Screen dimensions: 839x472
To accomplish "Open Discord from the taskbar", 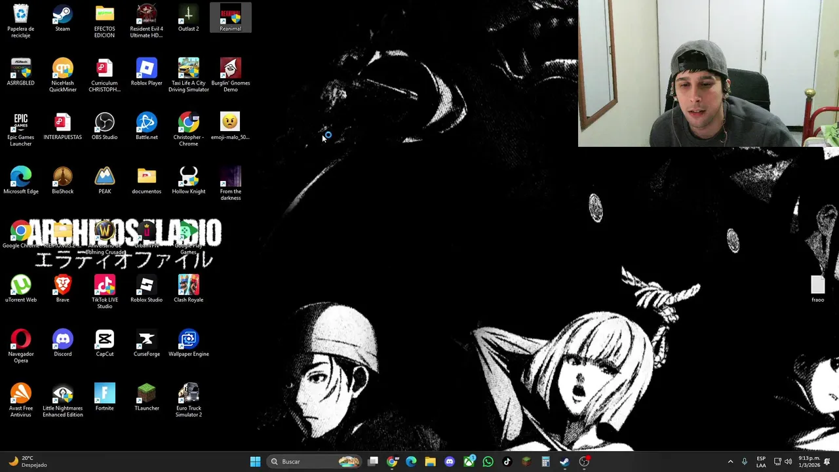I will point(449,462).
